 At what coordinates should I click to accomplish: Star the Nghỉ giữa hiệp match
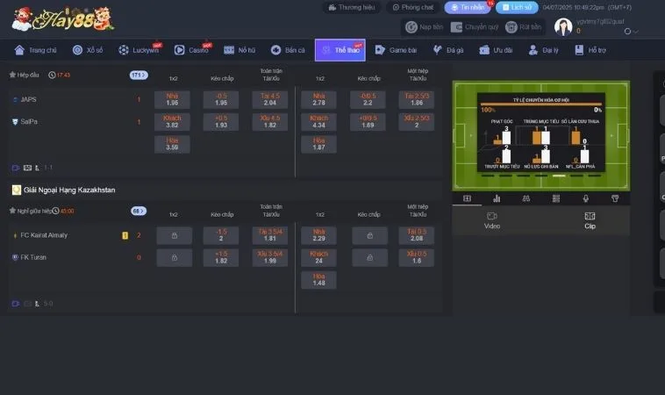pos(12,211)
